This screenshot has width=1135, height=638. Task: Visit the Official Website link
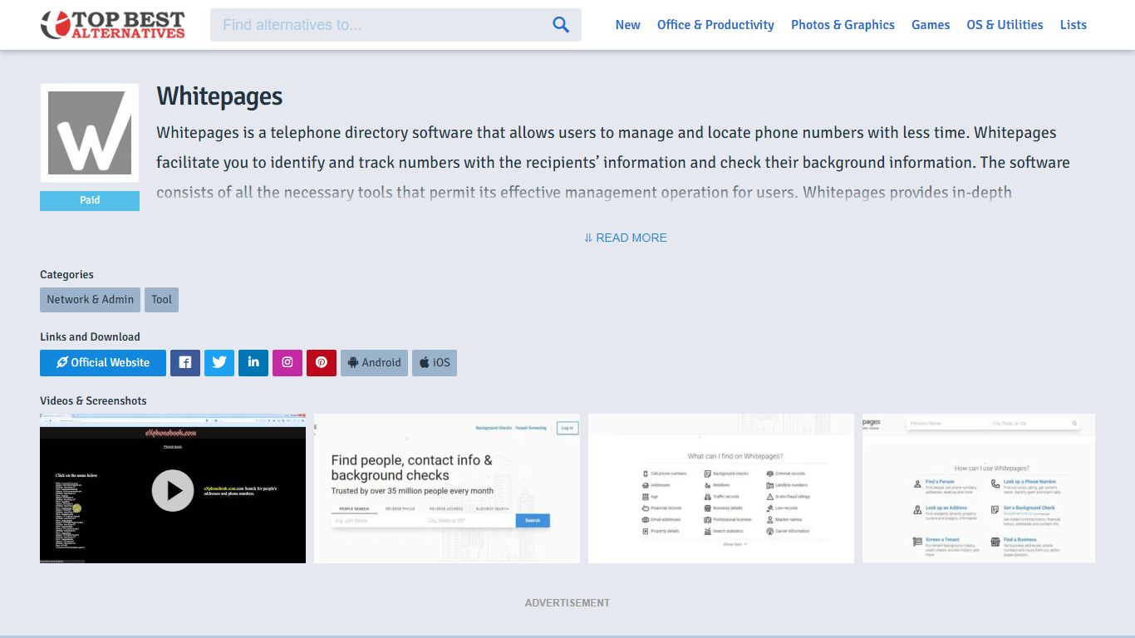pos(103,363)
